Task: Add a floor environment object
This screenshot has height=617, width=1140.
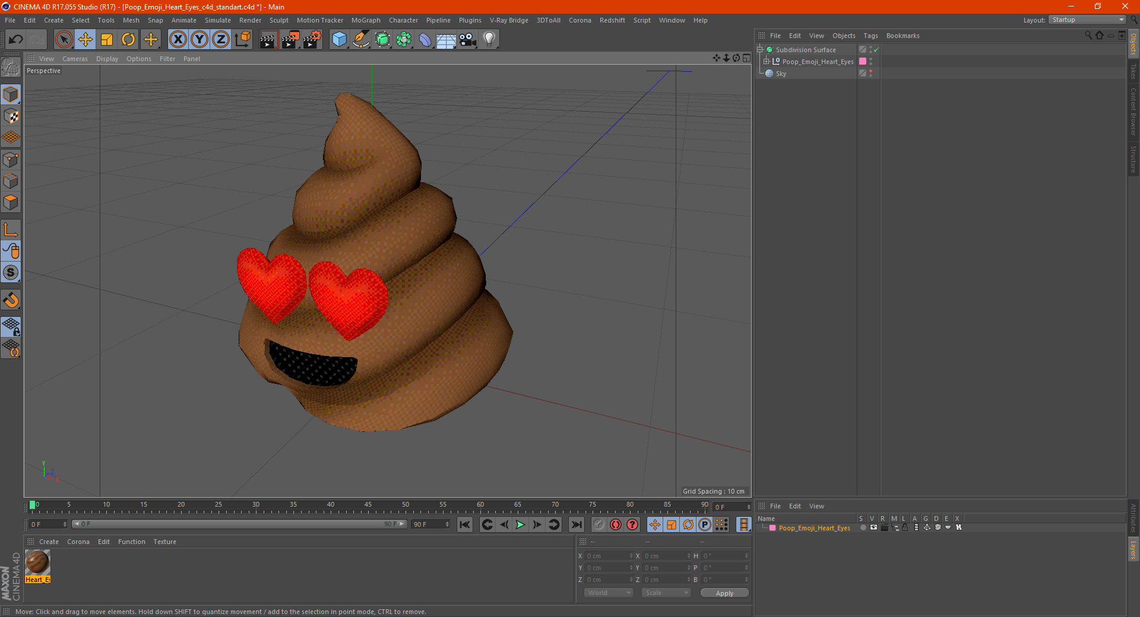Action: (x=446, y=40)
